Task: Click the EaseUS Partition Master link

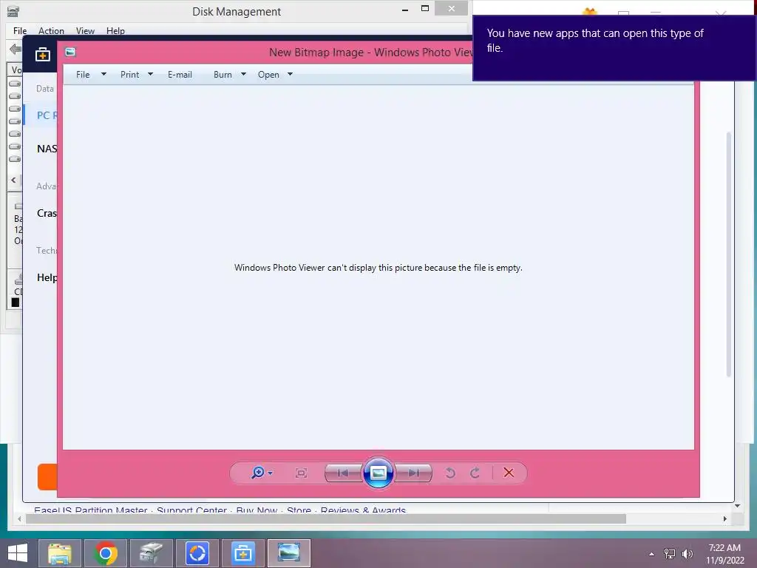Action: coord(90,510)
